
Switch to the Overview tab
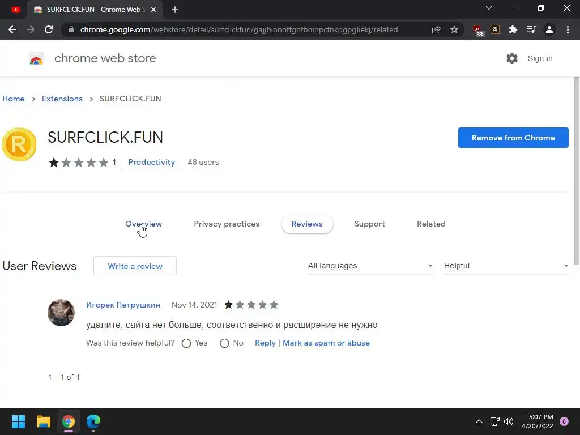coord(143,224)
